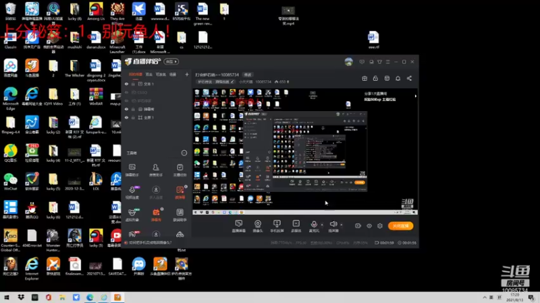Open the gear settings beside 关闭直播
The width and height of the screenshot is (540, 303).
(x=380, y=226)
